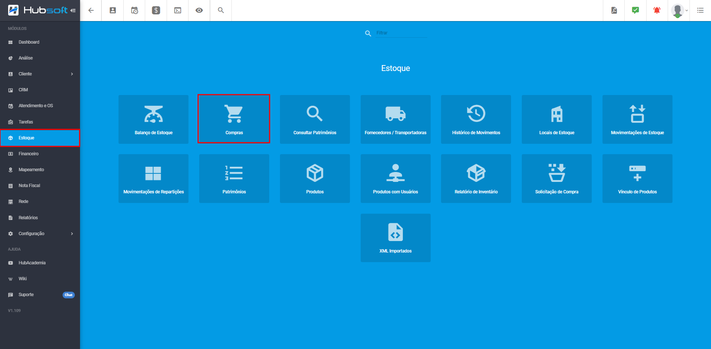Open the XML Importados tile

coord(395,238)
